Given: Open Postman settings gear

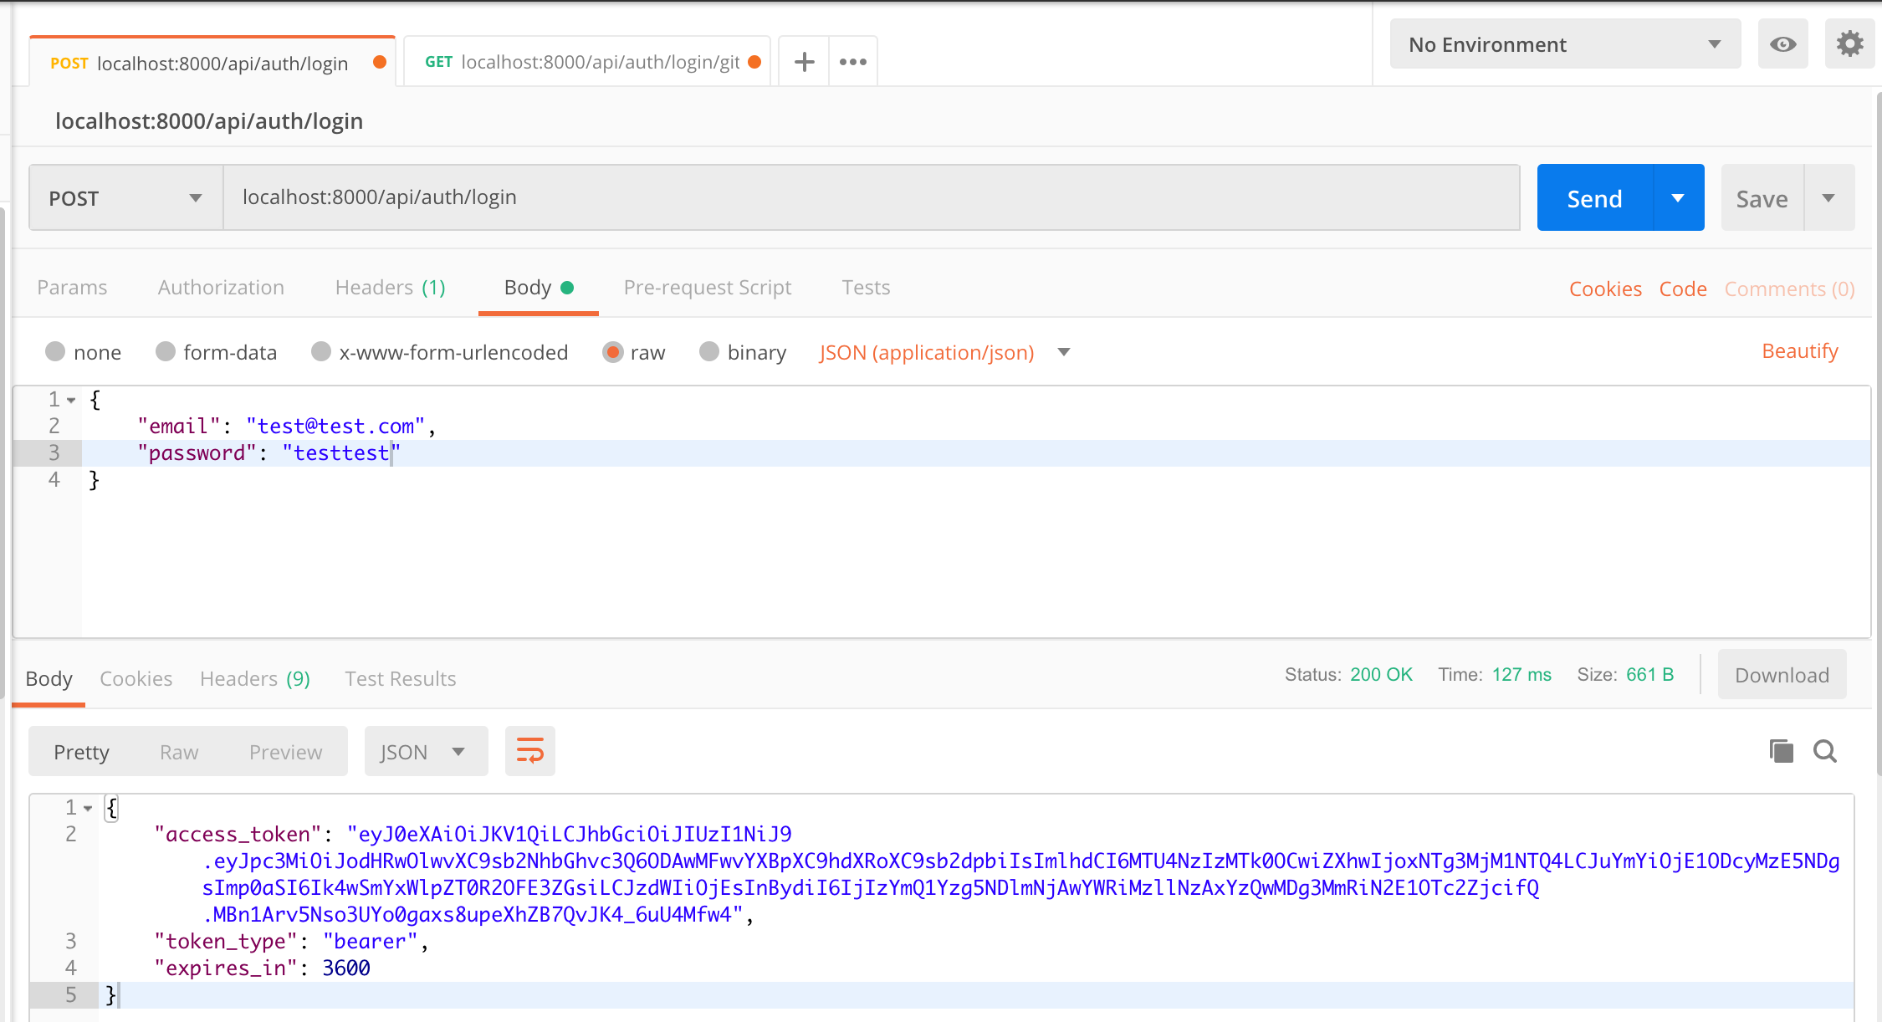Looking at the screenshot, I should (x=1849, y=44).
